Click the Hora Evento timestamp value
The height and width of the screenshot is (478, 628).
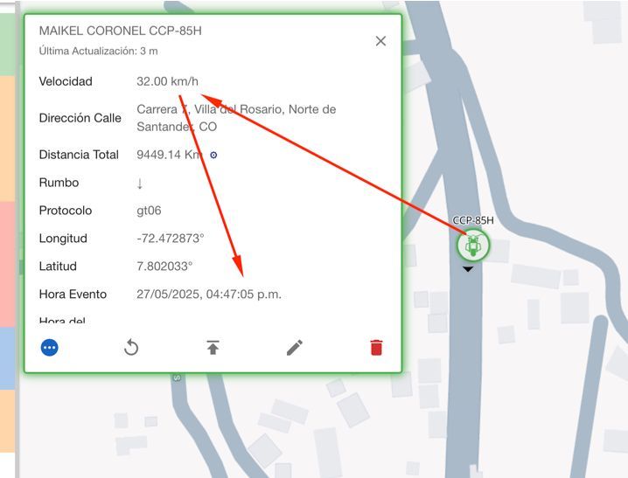pos(209,294)
